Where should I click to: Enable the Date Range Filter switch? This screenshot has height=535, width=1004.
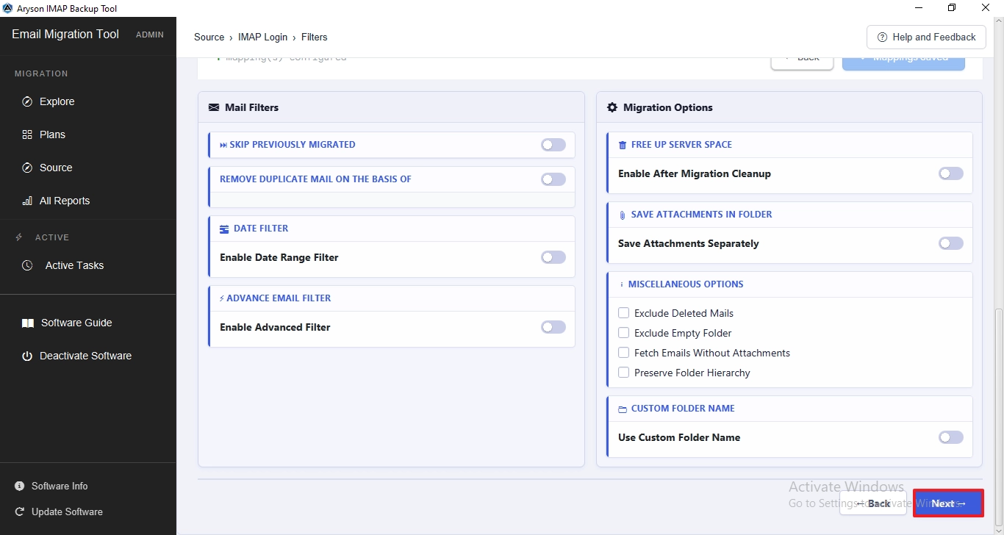[x=553, y=257]
